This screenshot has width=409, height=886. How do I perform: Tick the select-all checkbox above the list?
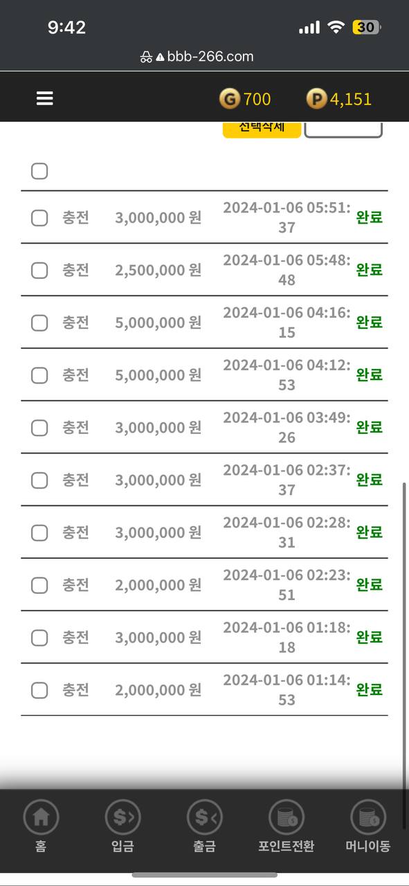(x=39, y=171)
